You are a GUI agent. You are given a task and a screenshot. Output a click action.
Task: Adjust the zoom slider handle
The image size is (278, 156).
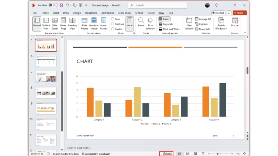click(x=218, y=154)
